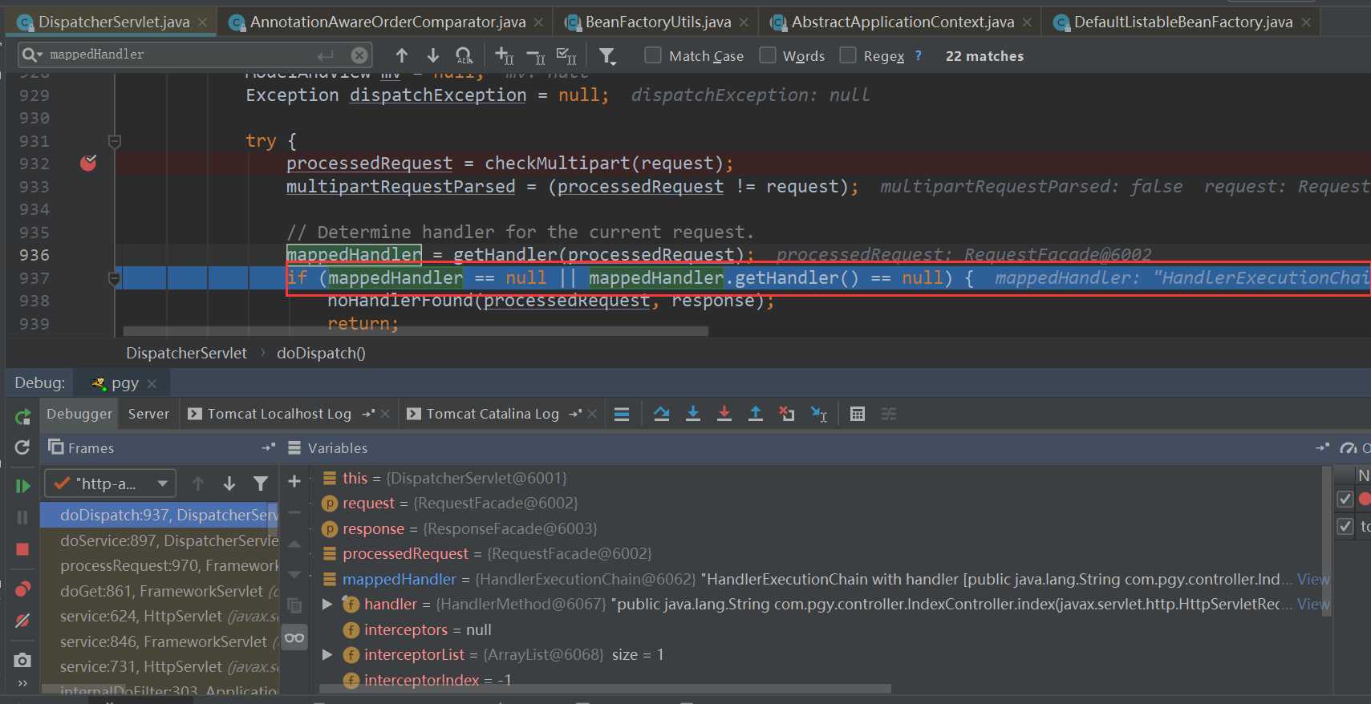
Task: Filter frames from libraries
Action: [x=261, y=483]
